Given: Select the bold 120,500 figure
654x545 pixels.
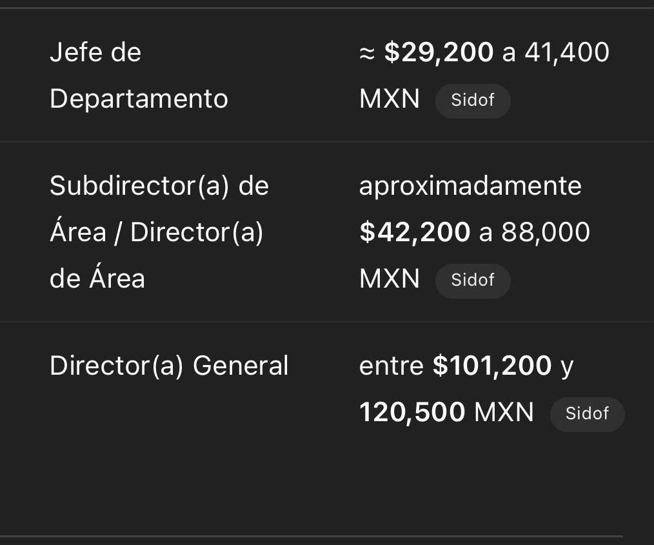Looking at the screenshot, I should [x=412, y=412].
